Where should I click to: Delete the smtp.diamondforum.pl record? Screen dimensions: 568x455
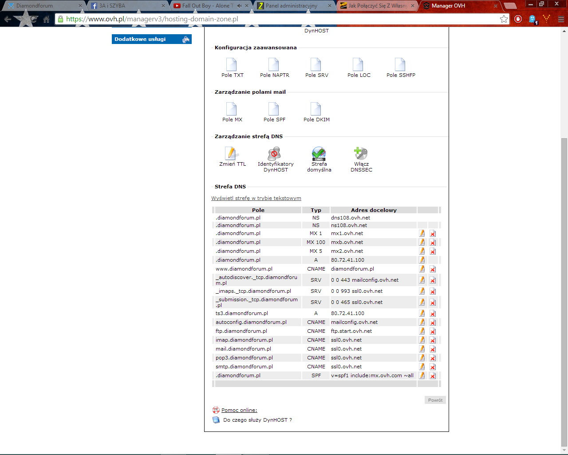(x=433, y=367)
